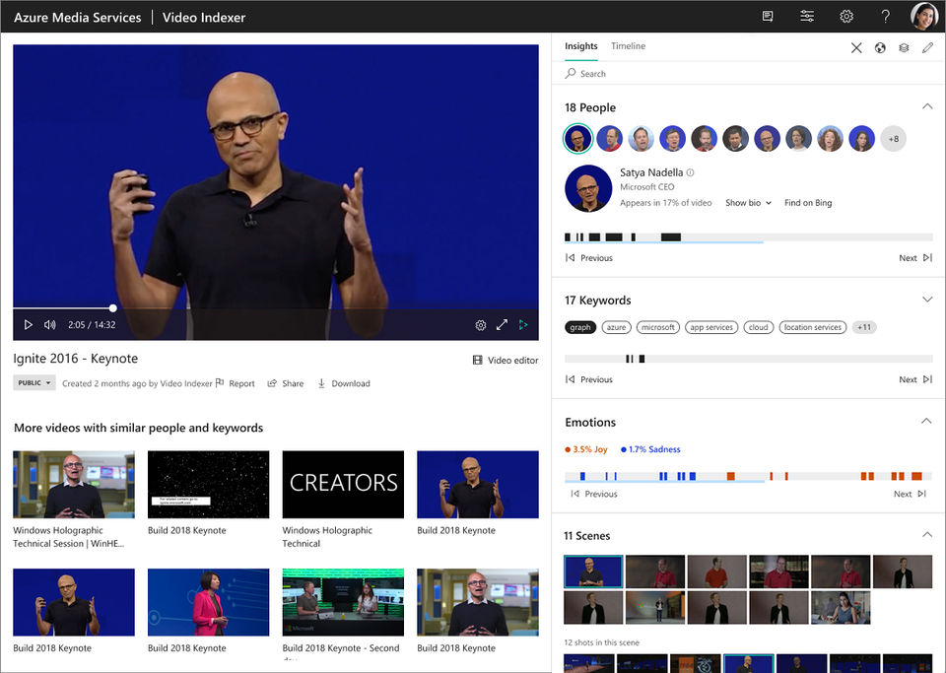
Task: Expand Show bio dropdown
Action: pyautogui.click(x=748, y=203)
